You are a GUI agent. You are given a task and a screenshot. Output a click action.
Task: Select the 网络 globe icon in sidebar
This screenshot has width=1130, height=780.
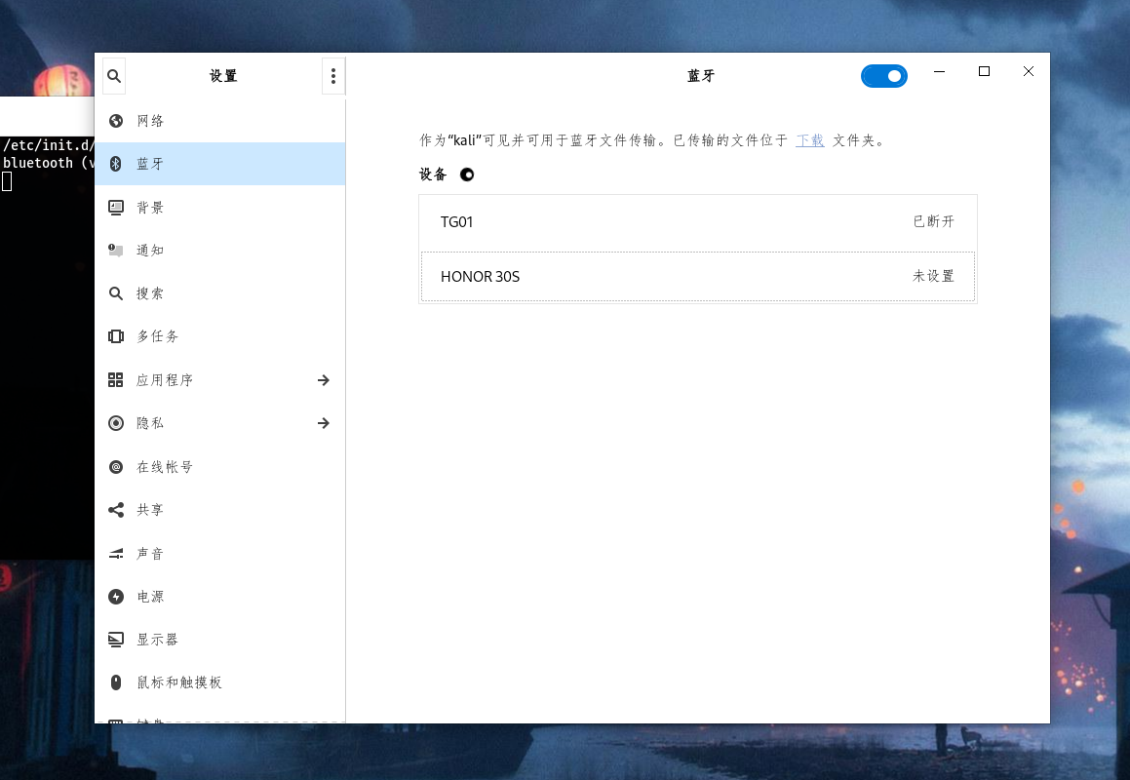click(x=116, y=120)
